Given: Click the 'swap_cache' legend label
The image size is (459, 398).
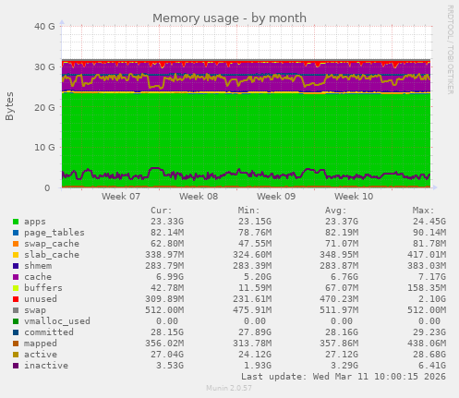Looking at the screenshot, I should click(x=52, y=244).
